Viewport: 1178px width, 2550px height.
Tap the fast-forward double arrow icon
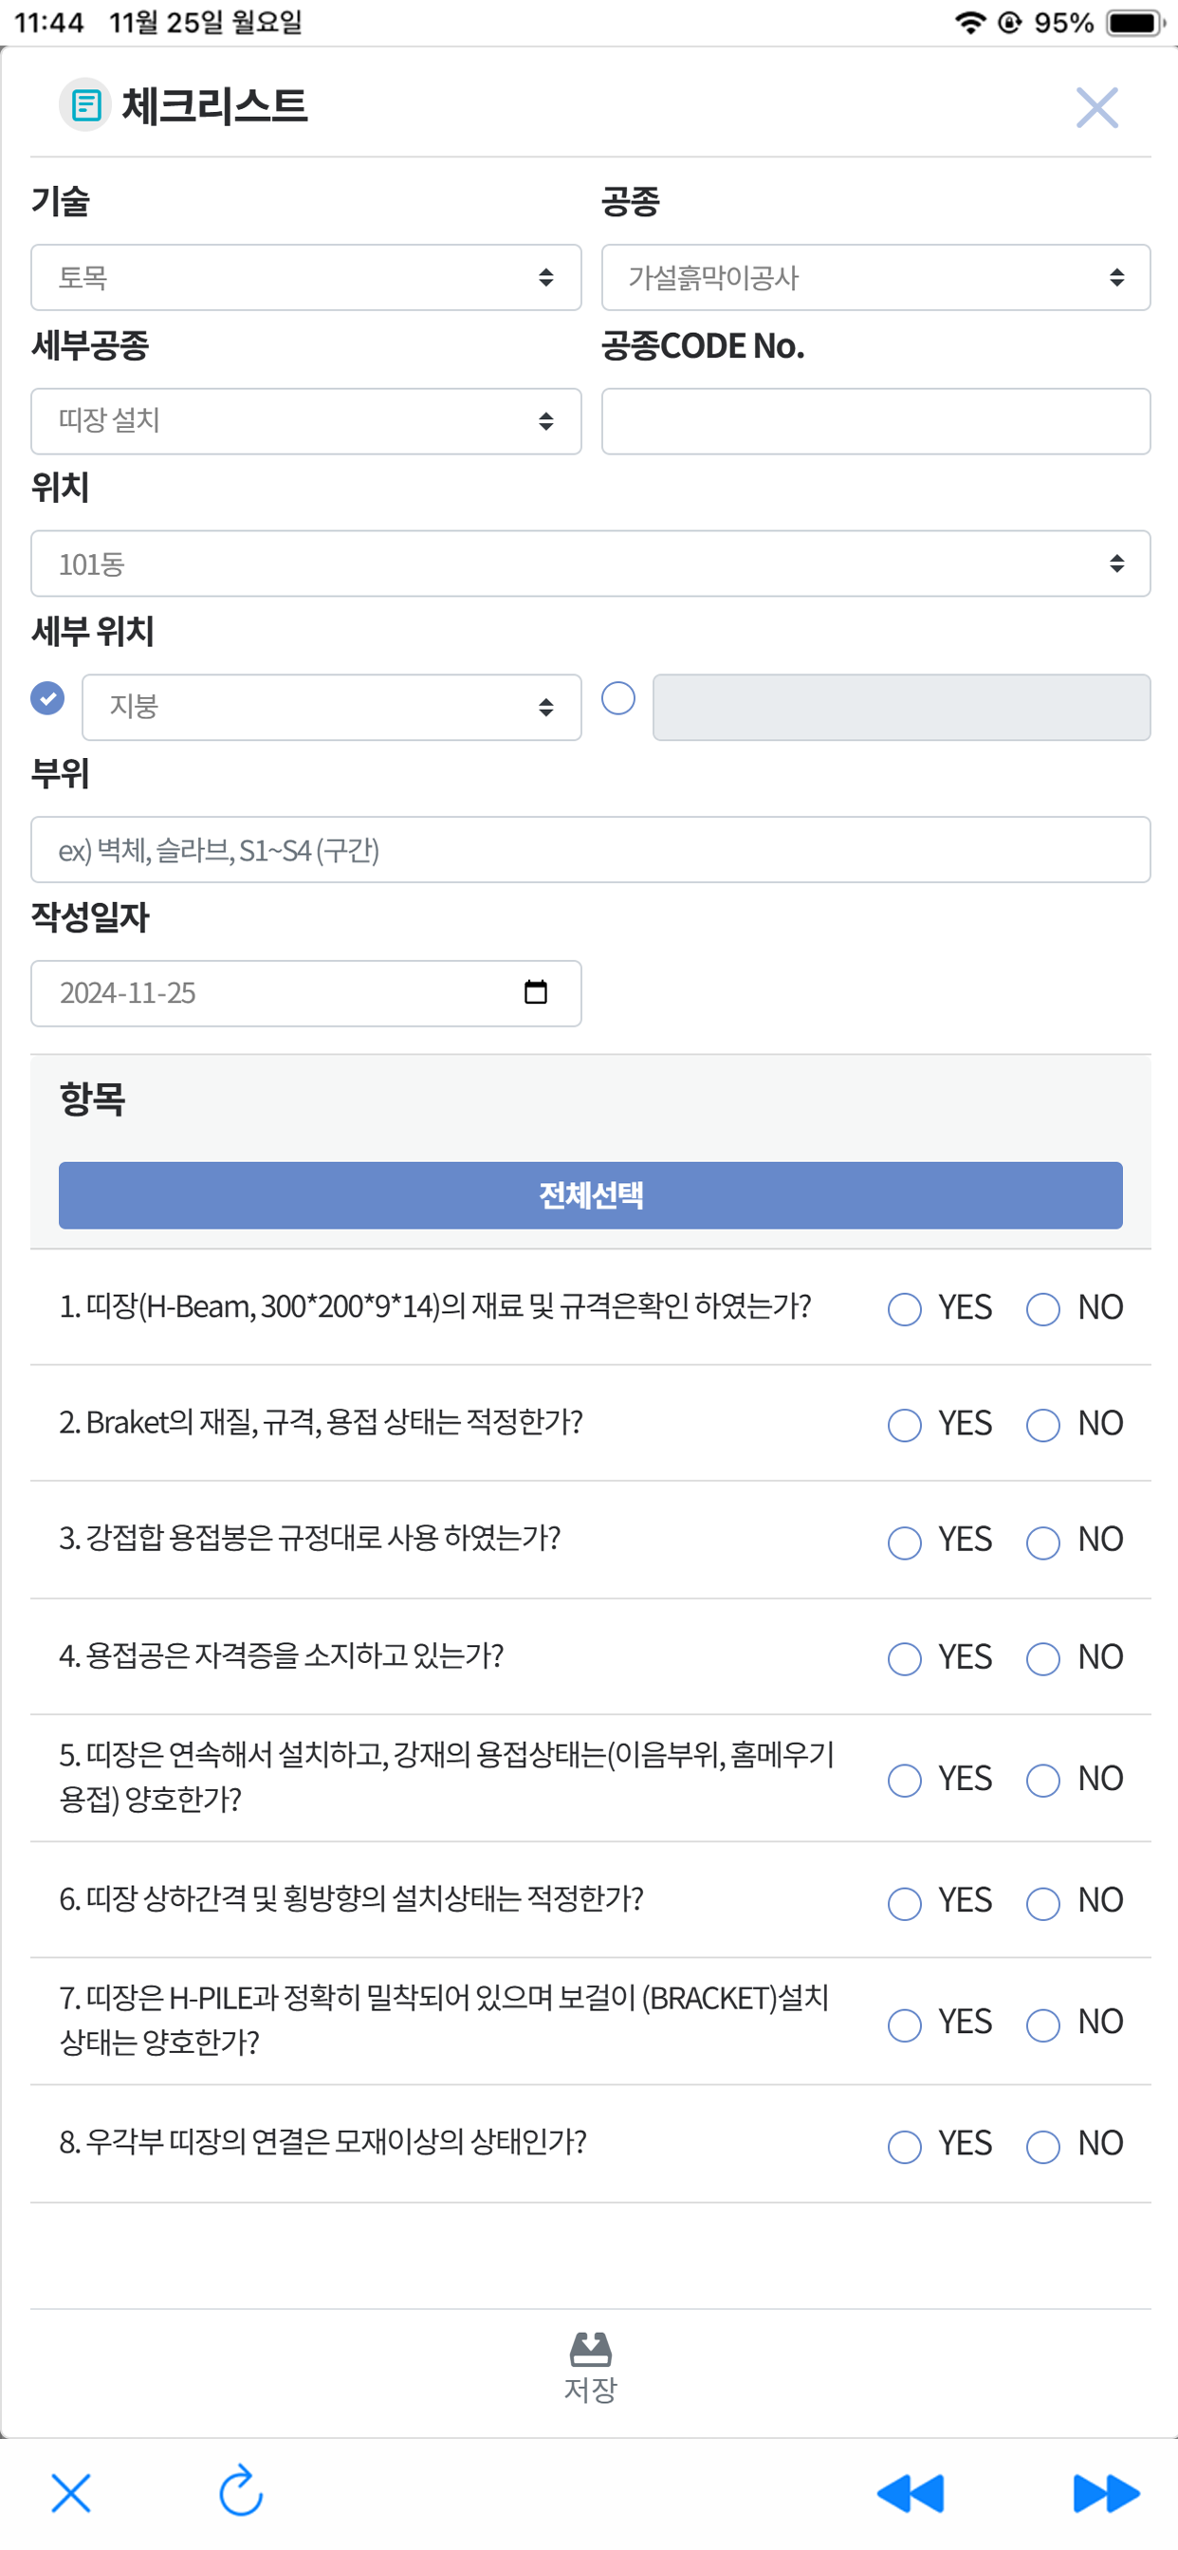tap(1106, 2492)
